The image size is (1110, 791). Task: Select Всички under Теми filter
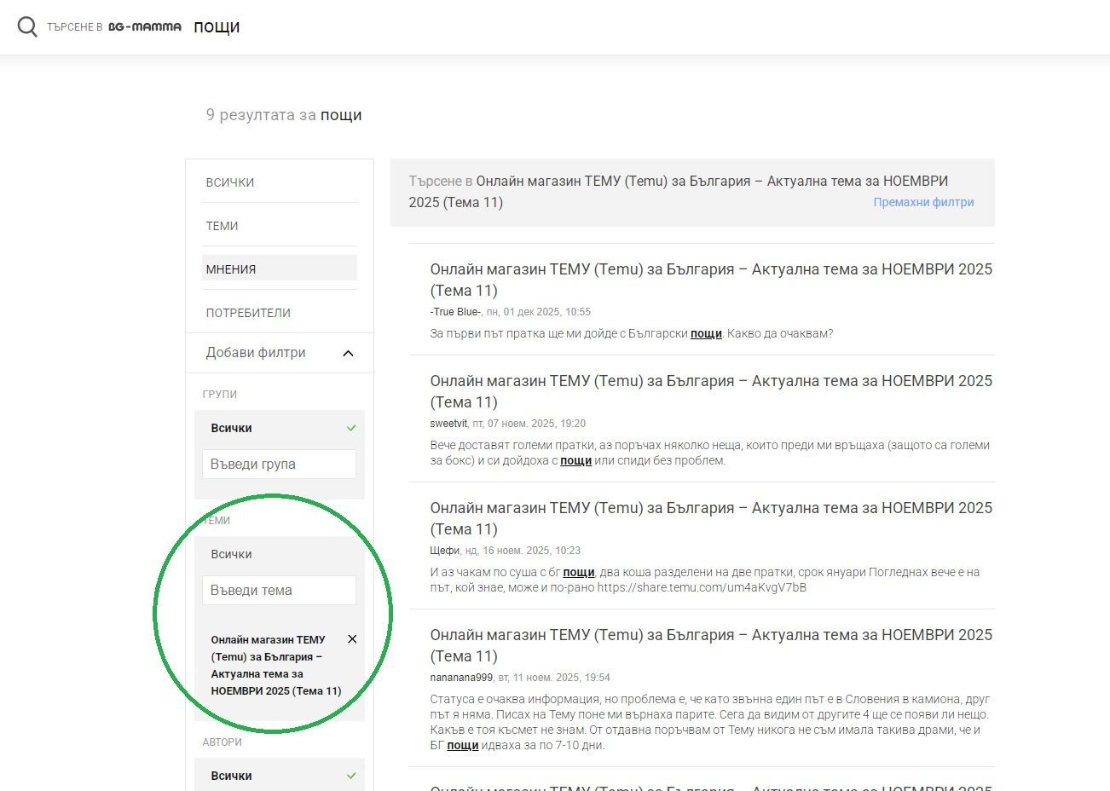pos(232,554)
